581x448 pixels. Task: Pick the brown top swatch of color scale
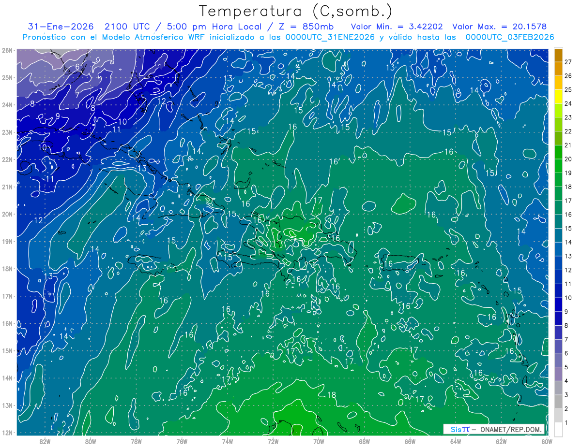(x=558, y=55)
